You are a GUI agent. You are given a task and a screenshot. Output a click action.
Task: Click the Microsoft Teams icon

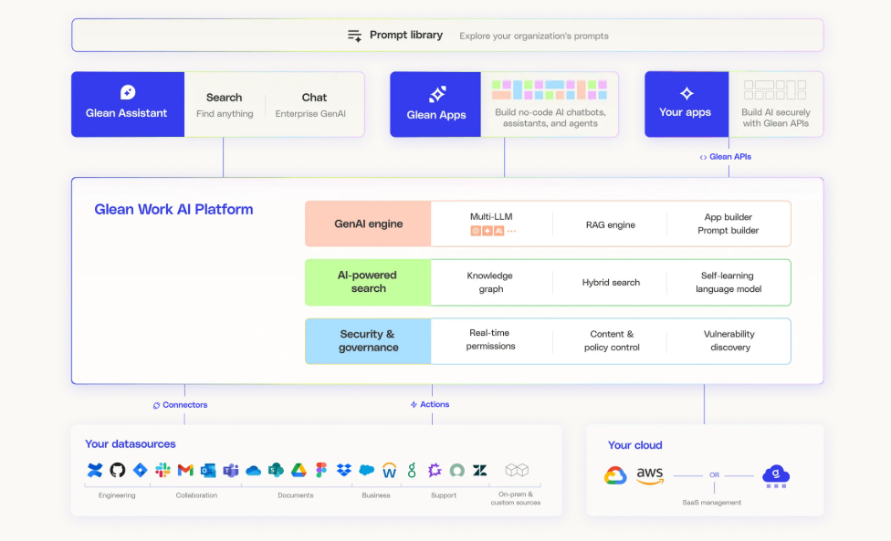click(231, 470)
